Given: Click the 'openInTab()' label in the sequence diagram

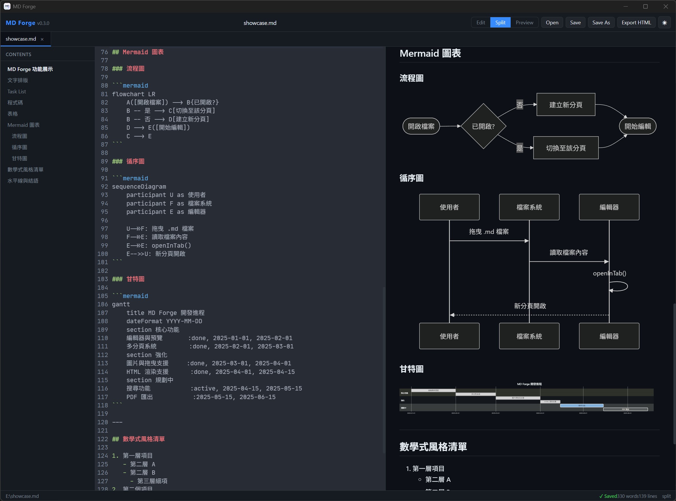Looking at the screenshot, I should click(x=610, y=273).
